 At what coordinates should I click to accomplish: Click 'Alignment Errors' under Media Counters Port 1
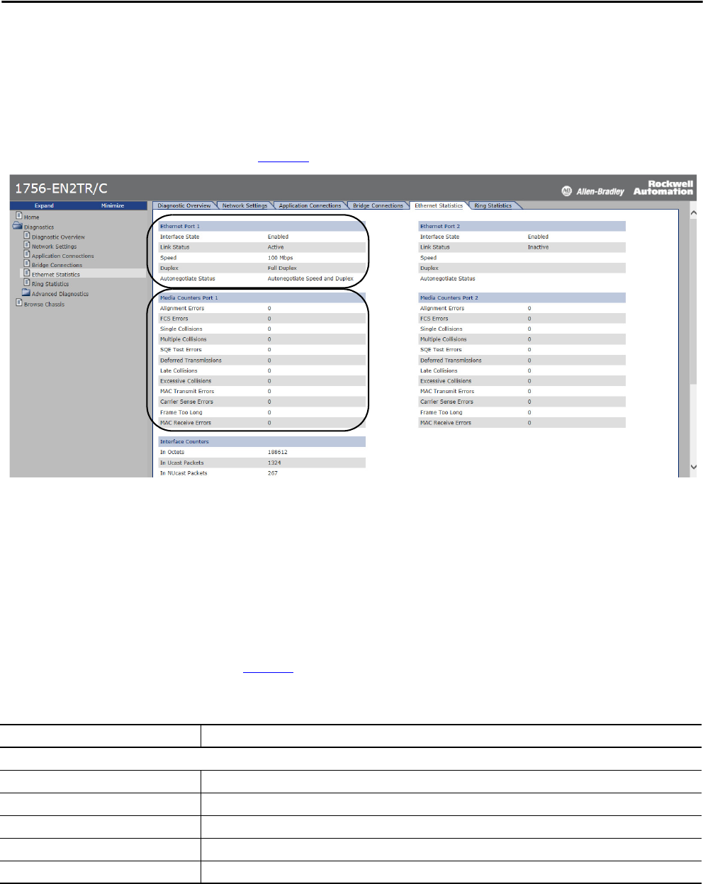tap(182, 308)
